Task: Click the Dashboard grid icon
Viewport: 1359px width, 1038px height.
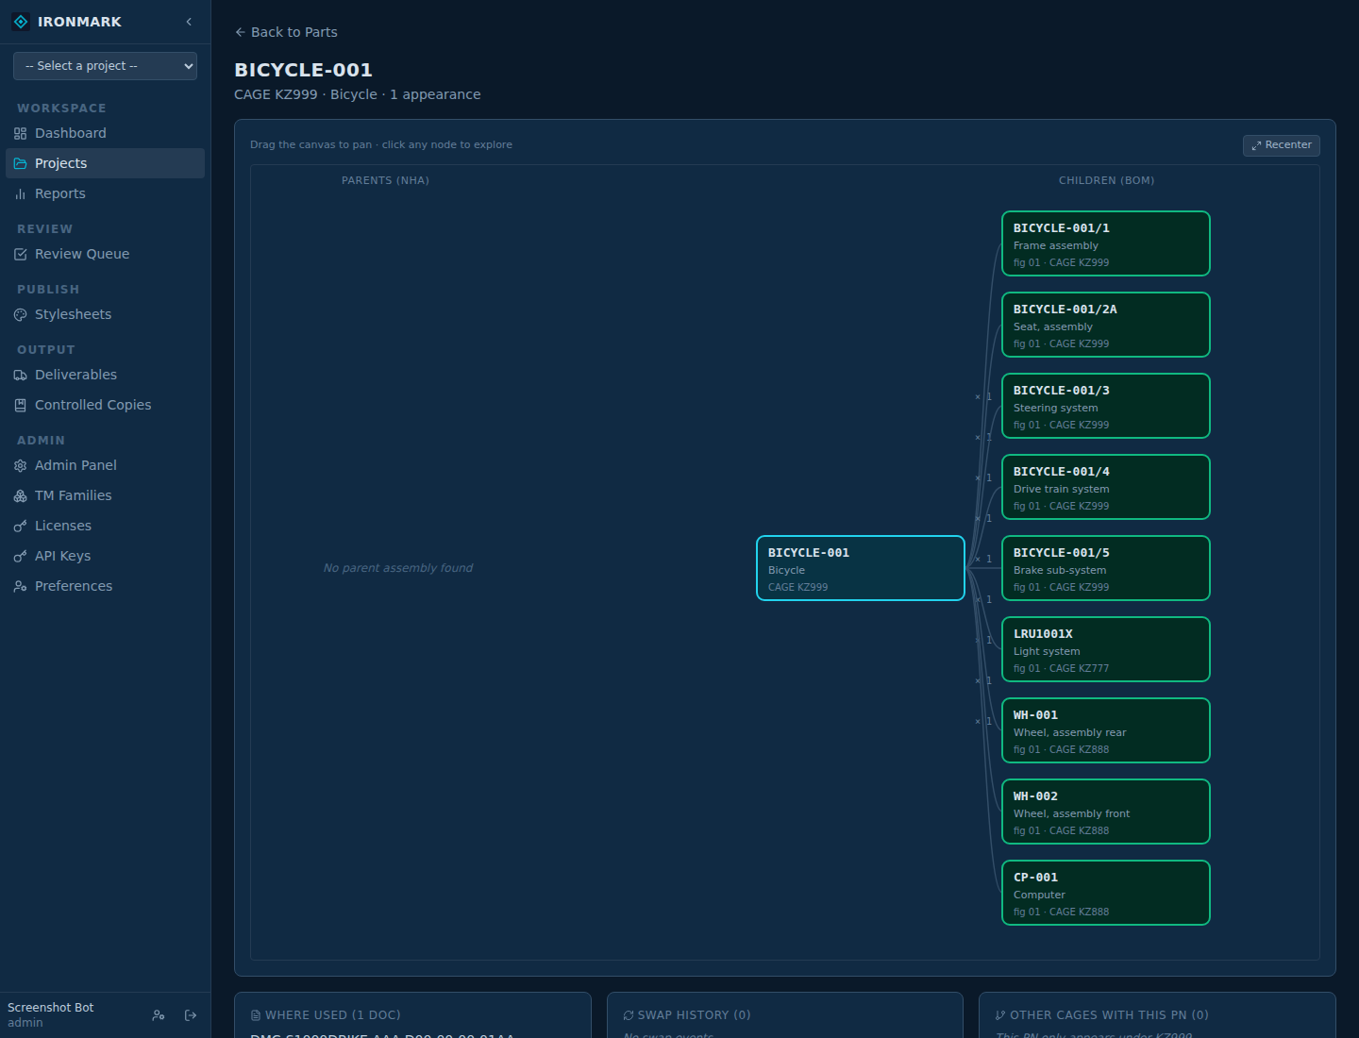Action: coord(21,134)
